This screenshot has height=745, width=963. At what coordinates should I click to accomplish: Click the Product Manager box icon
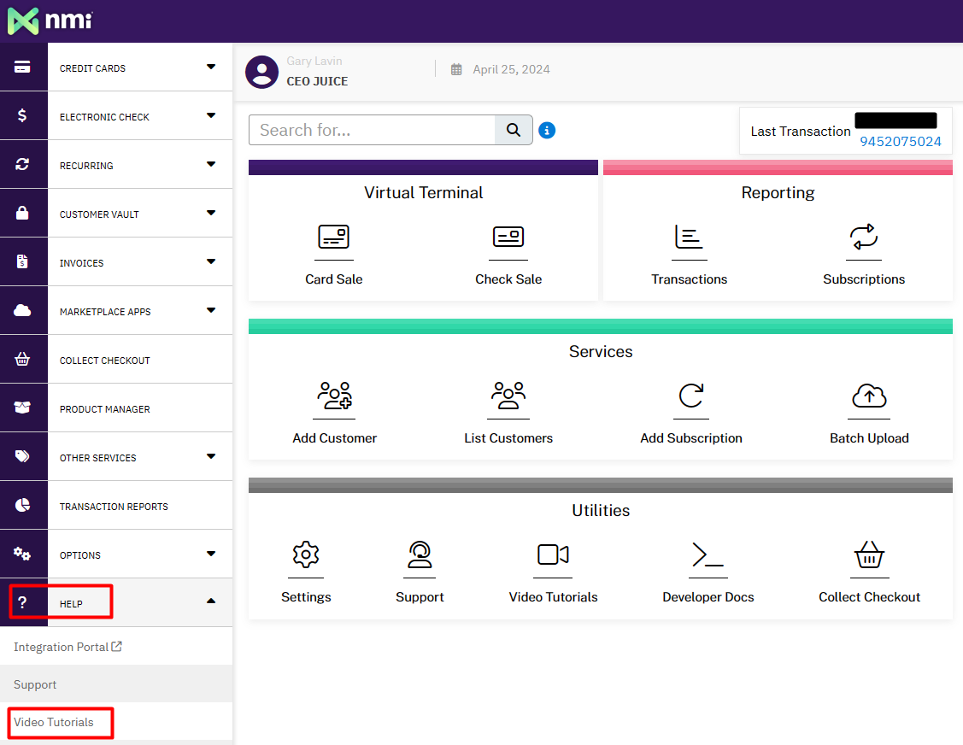22,408
